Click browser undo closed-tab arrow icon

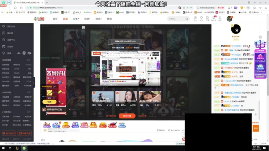click(260, 8)
